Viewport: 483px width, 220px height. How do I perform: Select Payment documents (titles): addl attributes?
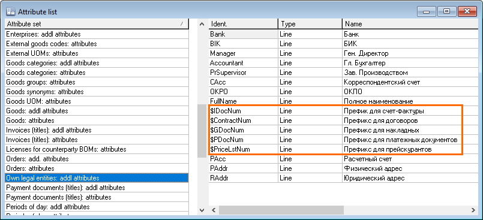(97, 188)
